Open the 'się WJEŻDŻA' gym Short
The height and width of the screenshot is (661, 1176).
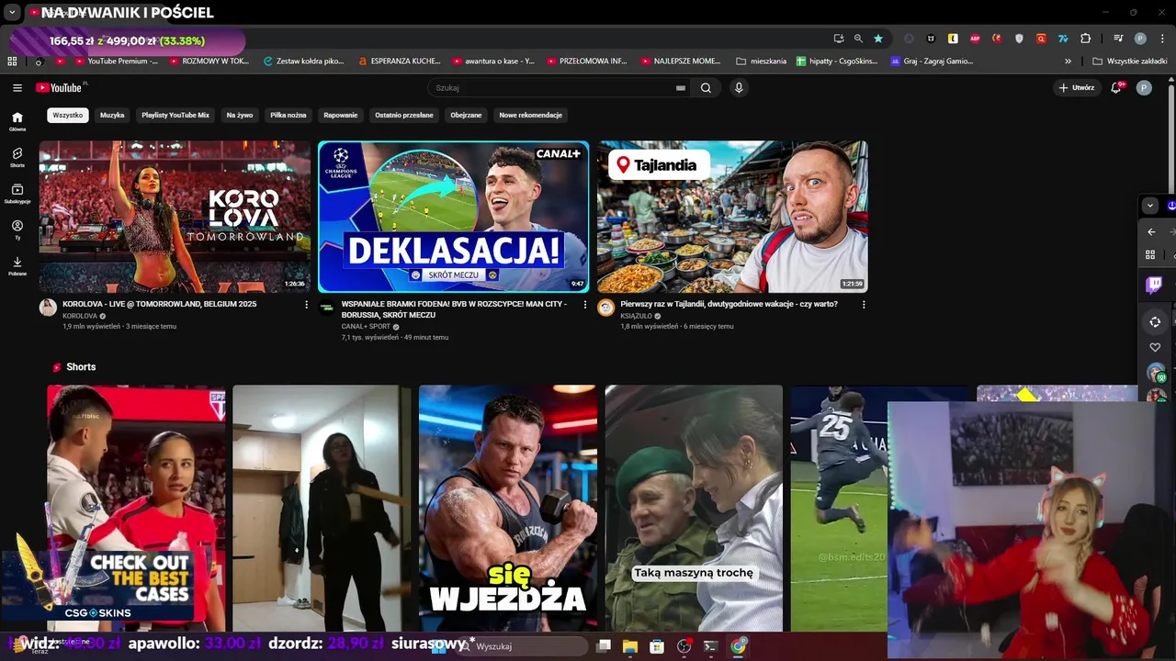tap(508, 509)
